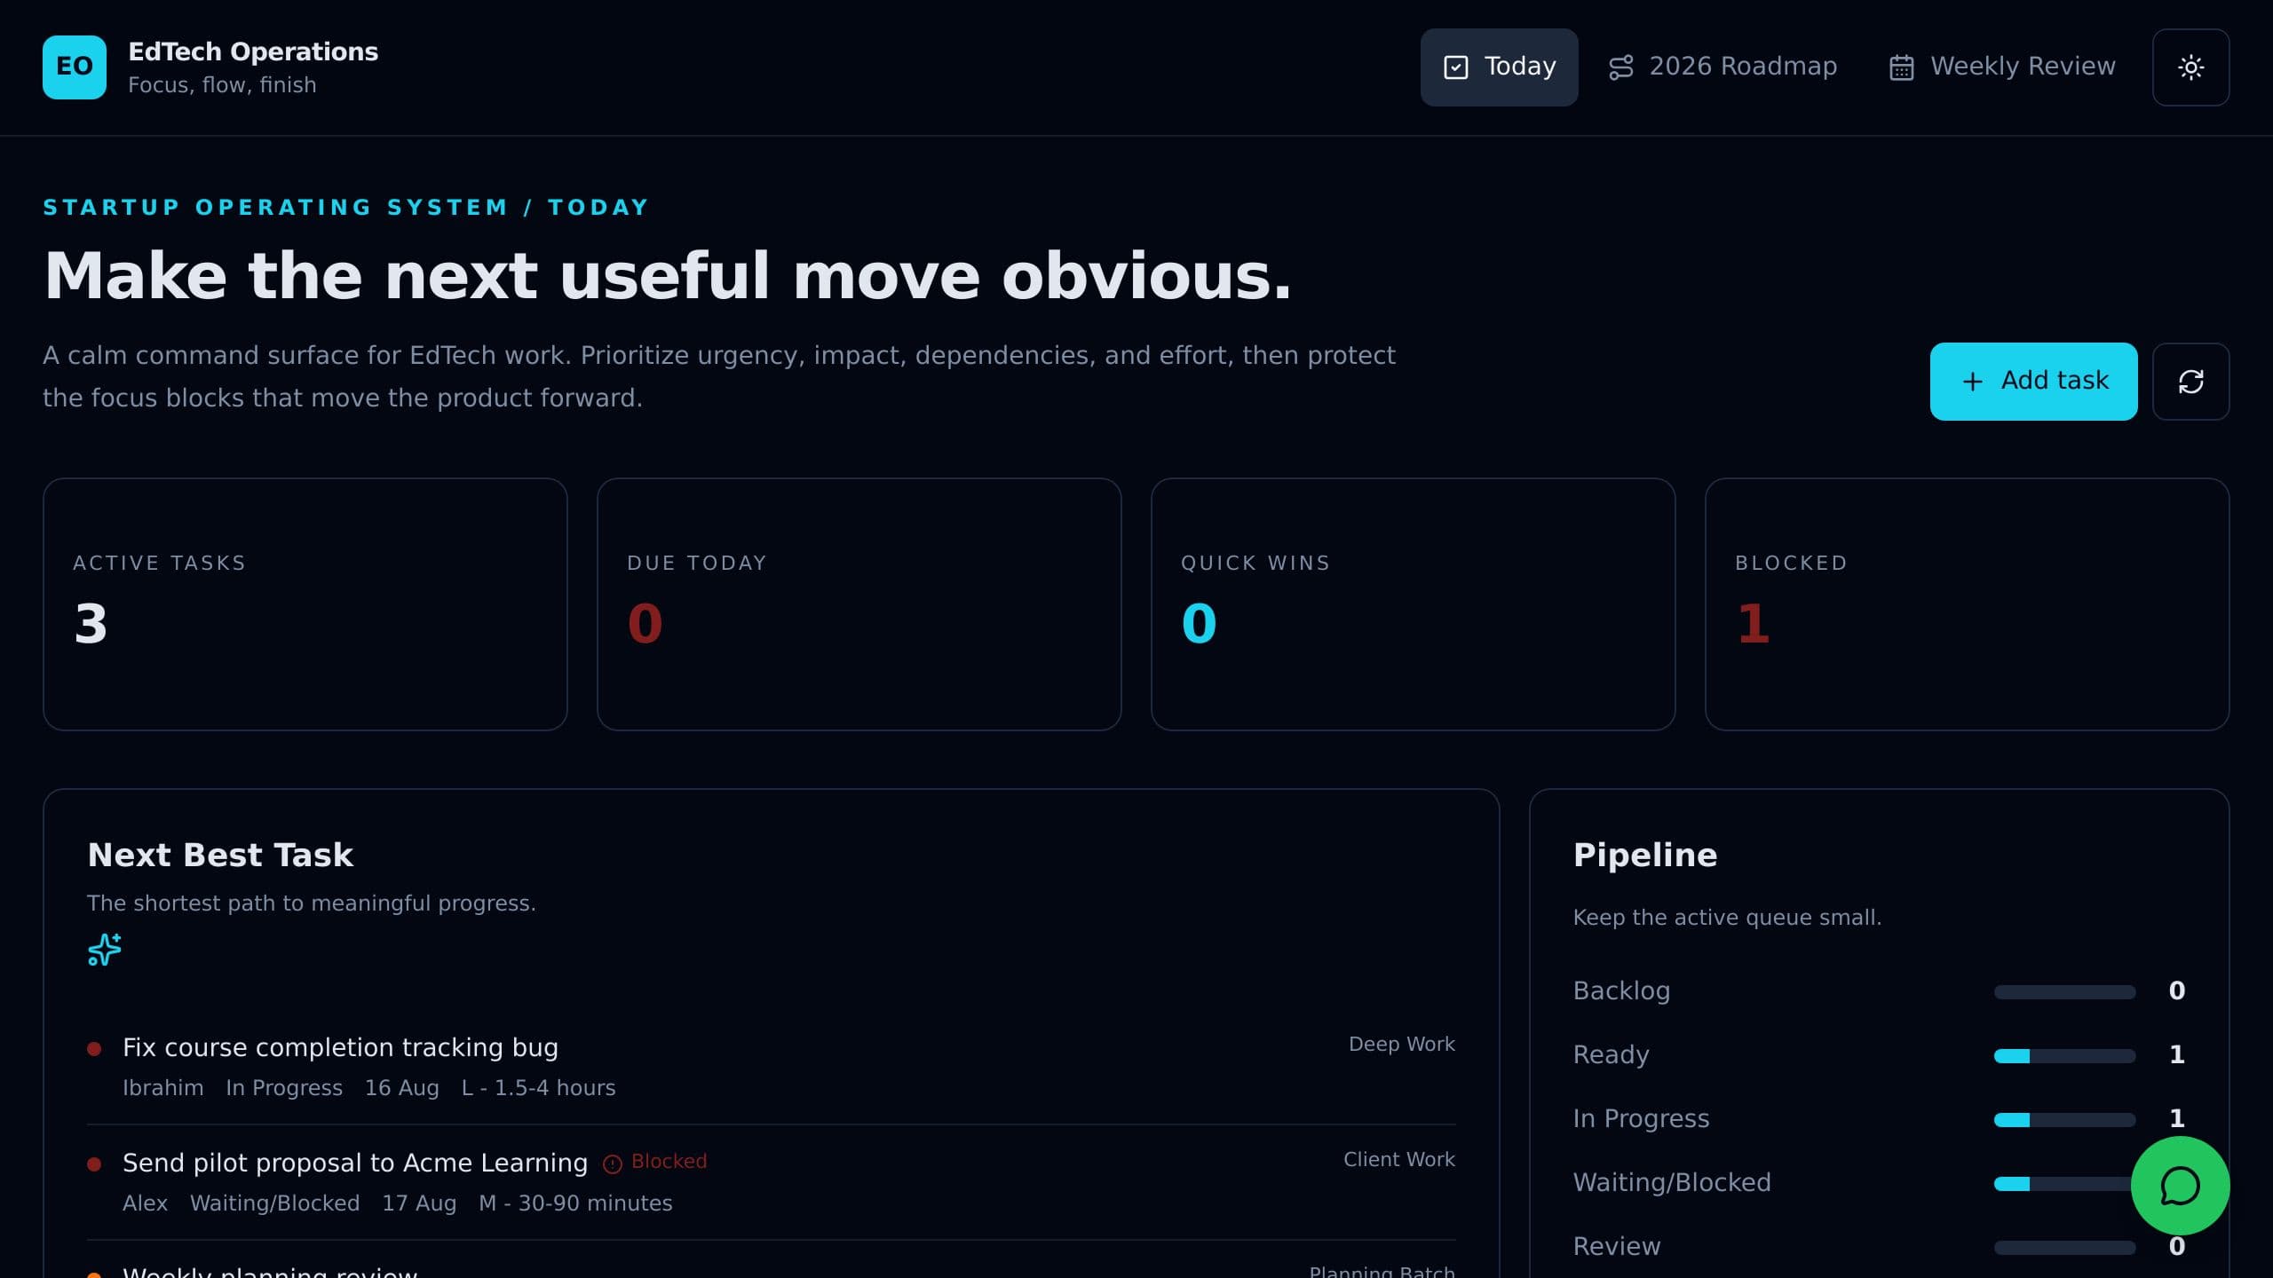
Task: Click the Deep Work tag
Action: tap(1402, 1045)
